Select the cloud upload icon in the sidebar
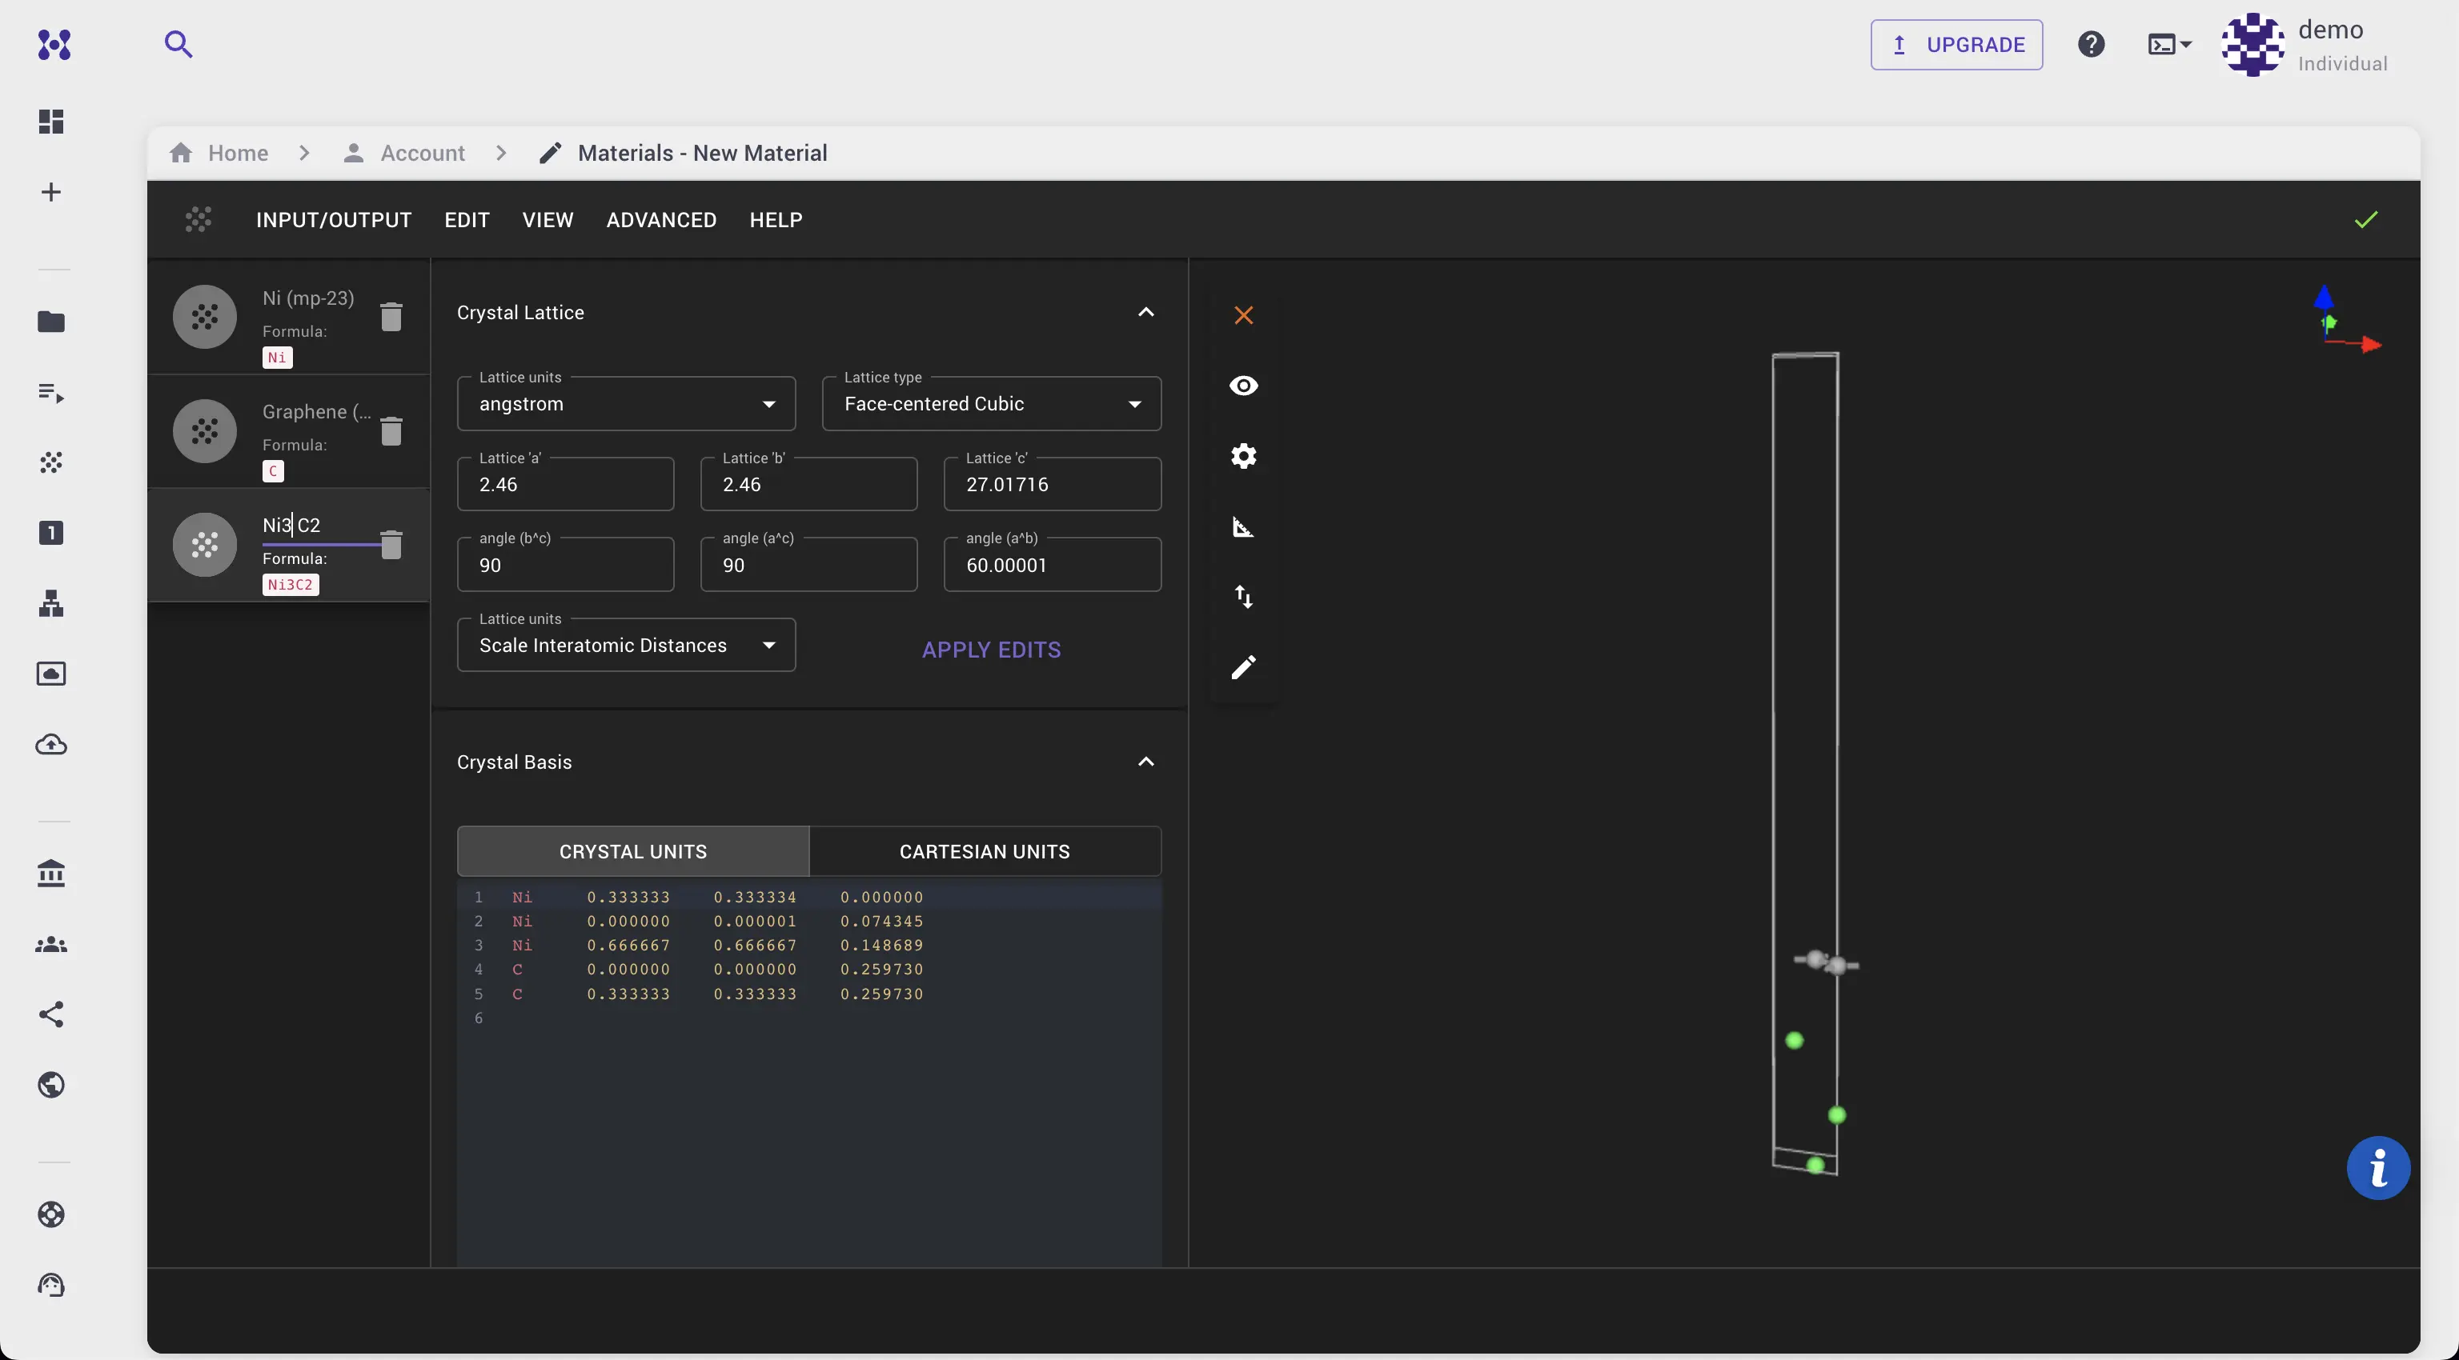 click(50, 745)
